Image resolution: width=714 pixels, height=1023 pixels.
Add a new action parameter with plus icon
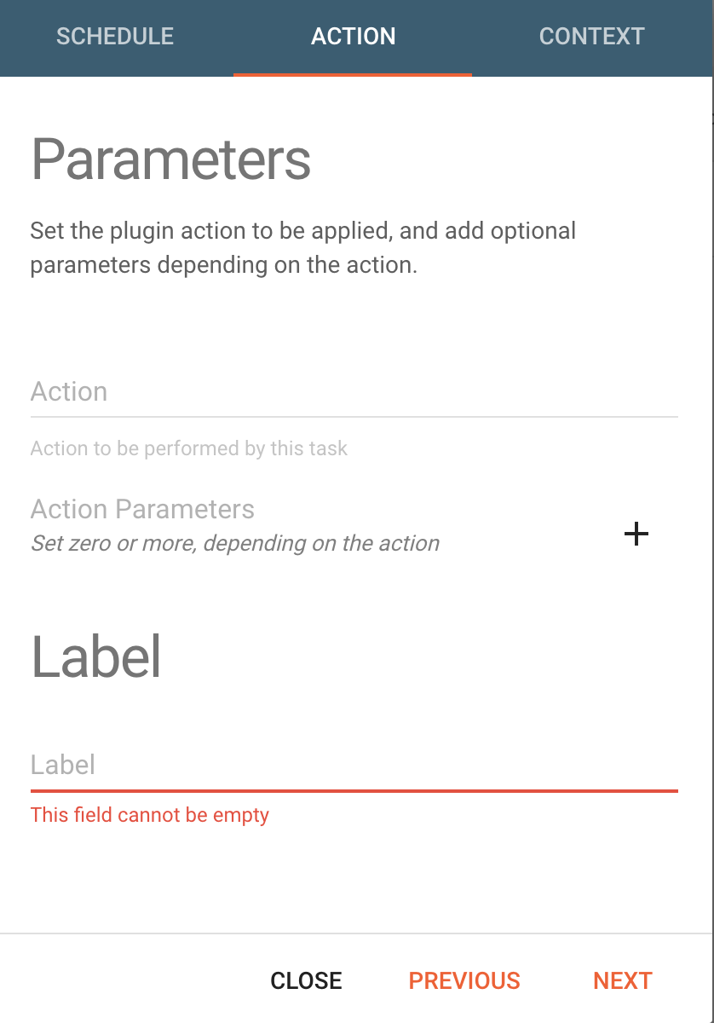tap(636, 535)
